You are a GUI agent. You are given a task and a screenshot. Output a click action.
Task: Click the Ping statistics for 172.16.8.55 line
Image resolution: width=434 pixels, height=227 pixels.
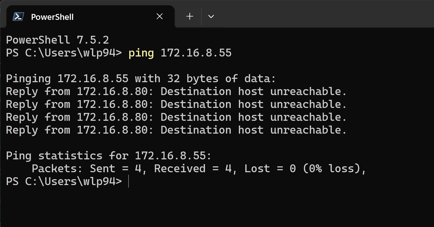pyautogui.click(x=108, y=156)
